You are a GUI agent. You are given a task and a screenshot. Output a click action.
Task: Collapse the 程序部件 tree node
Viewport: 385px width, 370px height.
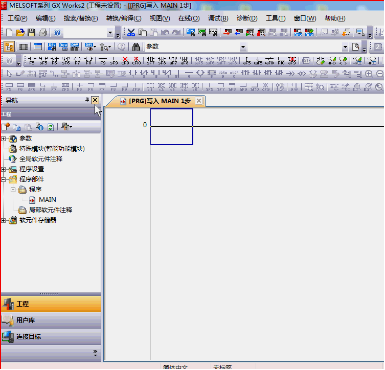[4, 179]
